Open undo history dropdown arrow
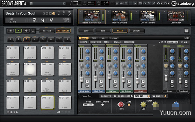 (162, 4)
